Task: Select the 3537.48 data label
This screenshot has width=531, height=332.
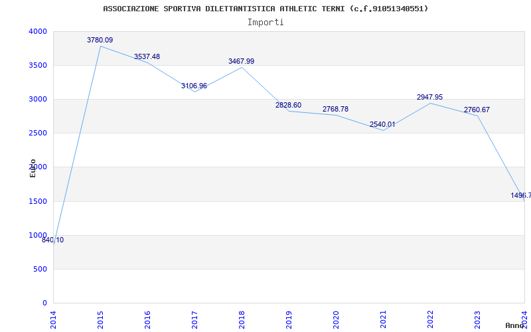Action: 147,56
